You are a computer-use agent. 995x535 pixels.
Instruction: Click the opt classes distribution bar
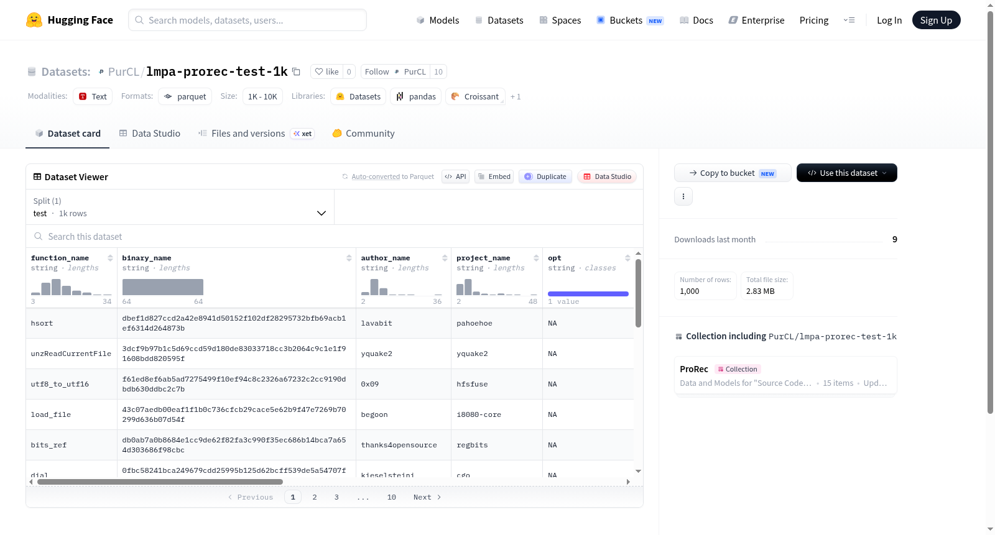pos(588,294)
